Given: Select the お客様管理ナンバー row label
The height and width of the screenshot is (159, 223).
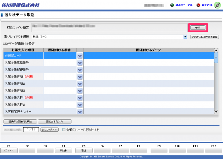Looking at the screenshot, I should pyautogui.click(x=18, y=112).
